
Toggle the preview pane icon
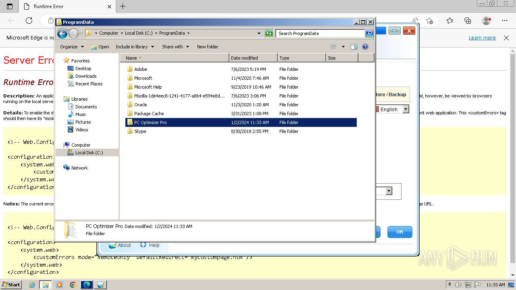pyautogui.click(x=354, y=47)
